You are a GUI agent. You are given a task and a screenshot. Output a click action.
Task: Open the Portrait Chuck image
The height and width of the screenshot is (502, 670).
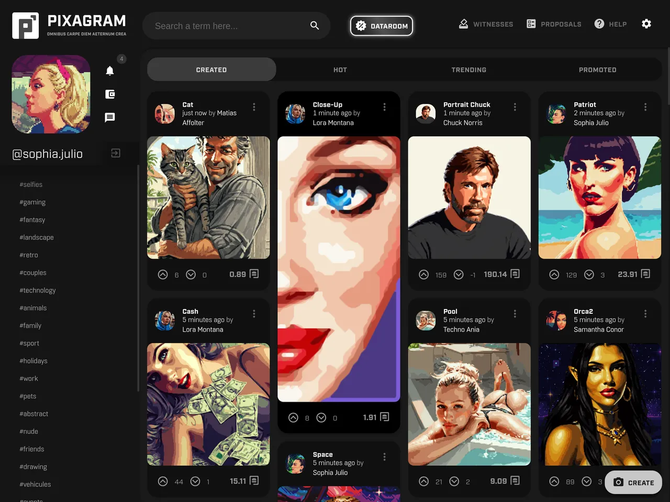(470, 198)
